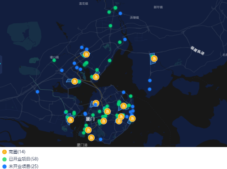Expand the collapsed side panel handle at left edge
The width and height of the screenshot is (227, 169).
point(1,65)
